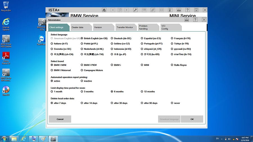Image resolution: width=253 pixels, height=142 pixels.
Task: Select Deutsch (de-DE) language
Action: click(121, 38)
